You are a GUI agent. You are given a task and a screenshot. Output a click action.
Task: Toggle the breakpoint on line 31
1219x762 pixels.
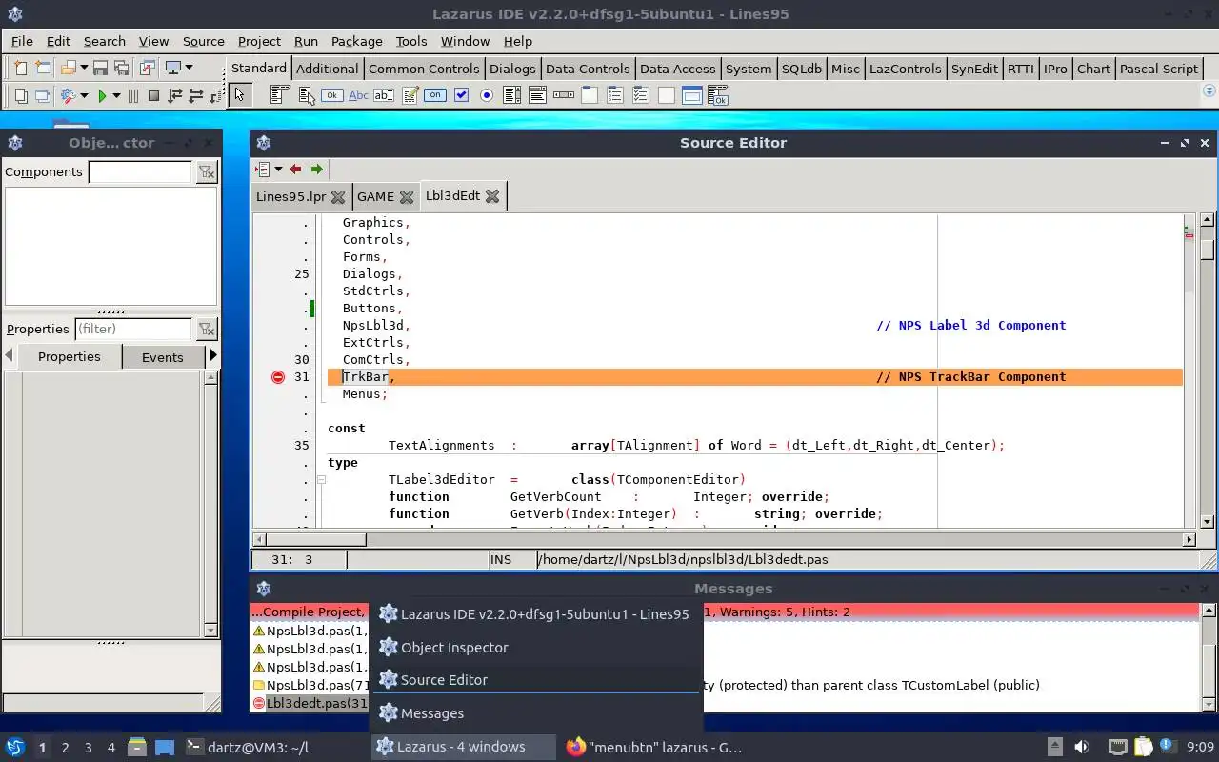(278, 377)
